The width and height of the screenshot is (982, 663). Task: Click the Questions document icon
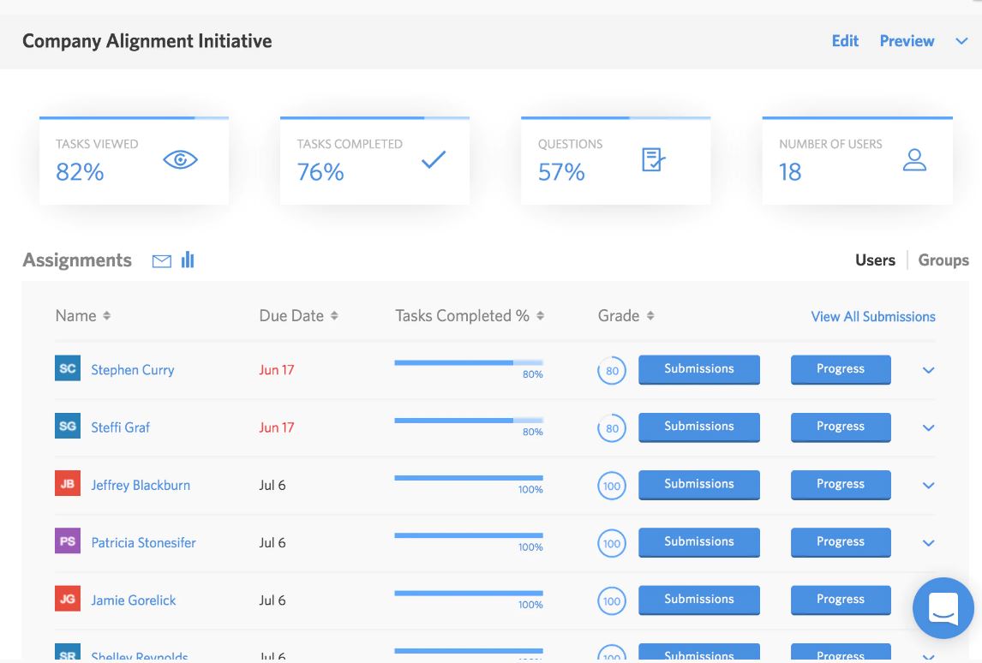click(x=653, y=159)
